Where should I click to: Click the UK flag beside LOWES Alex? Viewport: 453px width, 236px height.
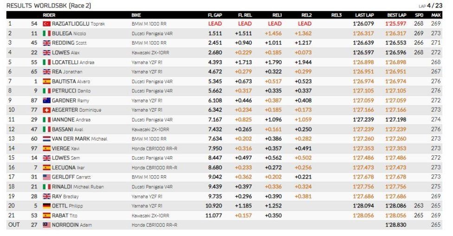click(46, 52)
